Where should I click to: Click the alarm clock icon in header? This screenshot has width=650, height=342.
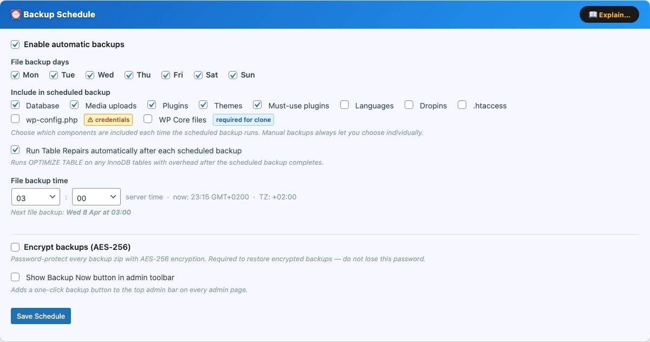[x=16, y=15]
